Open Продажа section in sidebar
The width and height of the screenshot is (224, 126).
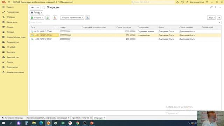10,32
